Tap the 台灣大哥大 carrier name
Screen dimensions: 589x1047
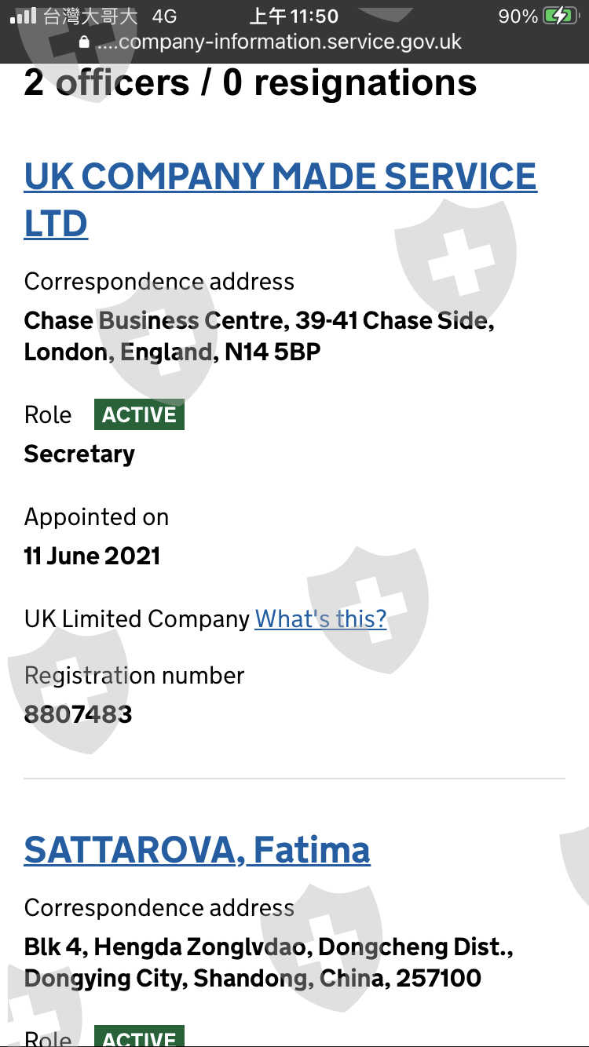tap(90, 16)
